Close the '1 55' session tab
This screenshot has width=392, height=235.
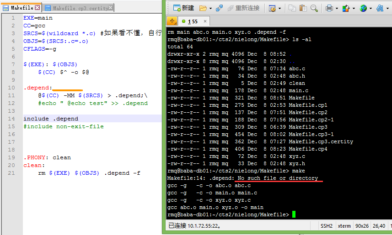click(205, 21)
